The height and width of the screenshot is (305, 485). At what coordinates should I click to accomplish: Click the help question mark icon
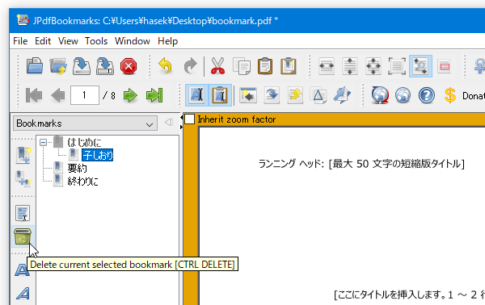427,95
